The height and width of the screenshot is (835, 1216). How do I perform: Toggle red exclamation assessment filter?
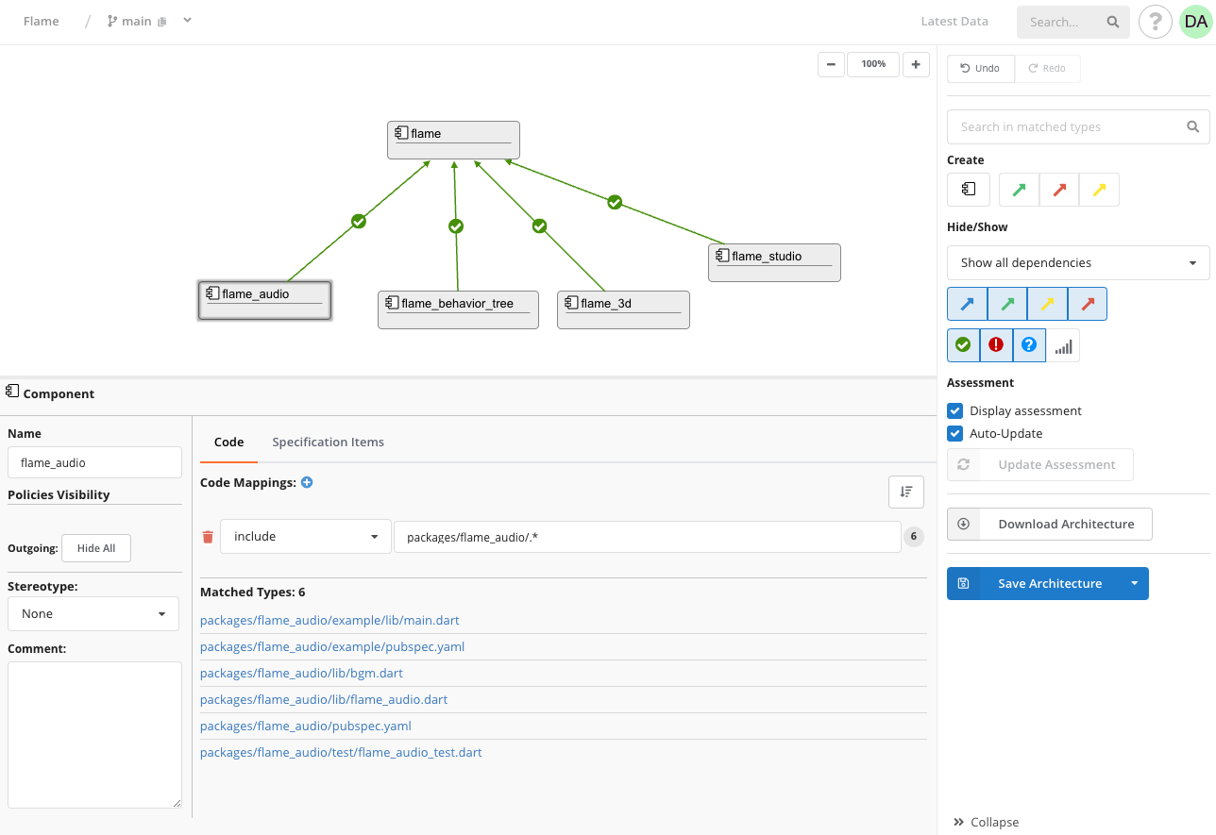(x=996, y=345)
